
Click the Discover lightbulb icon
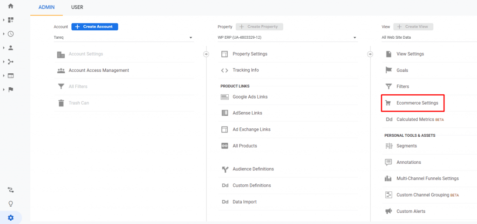pos(11,204)
